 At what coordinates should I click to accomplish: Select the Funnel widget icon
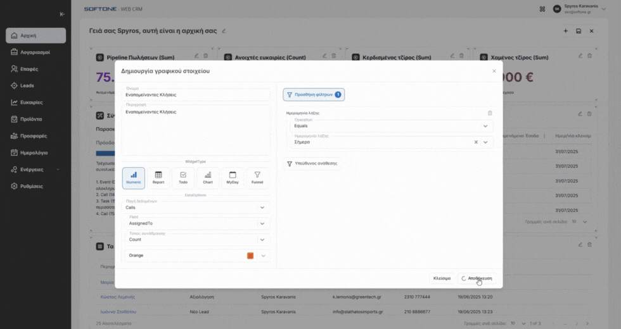[x=257, y=178]
